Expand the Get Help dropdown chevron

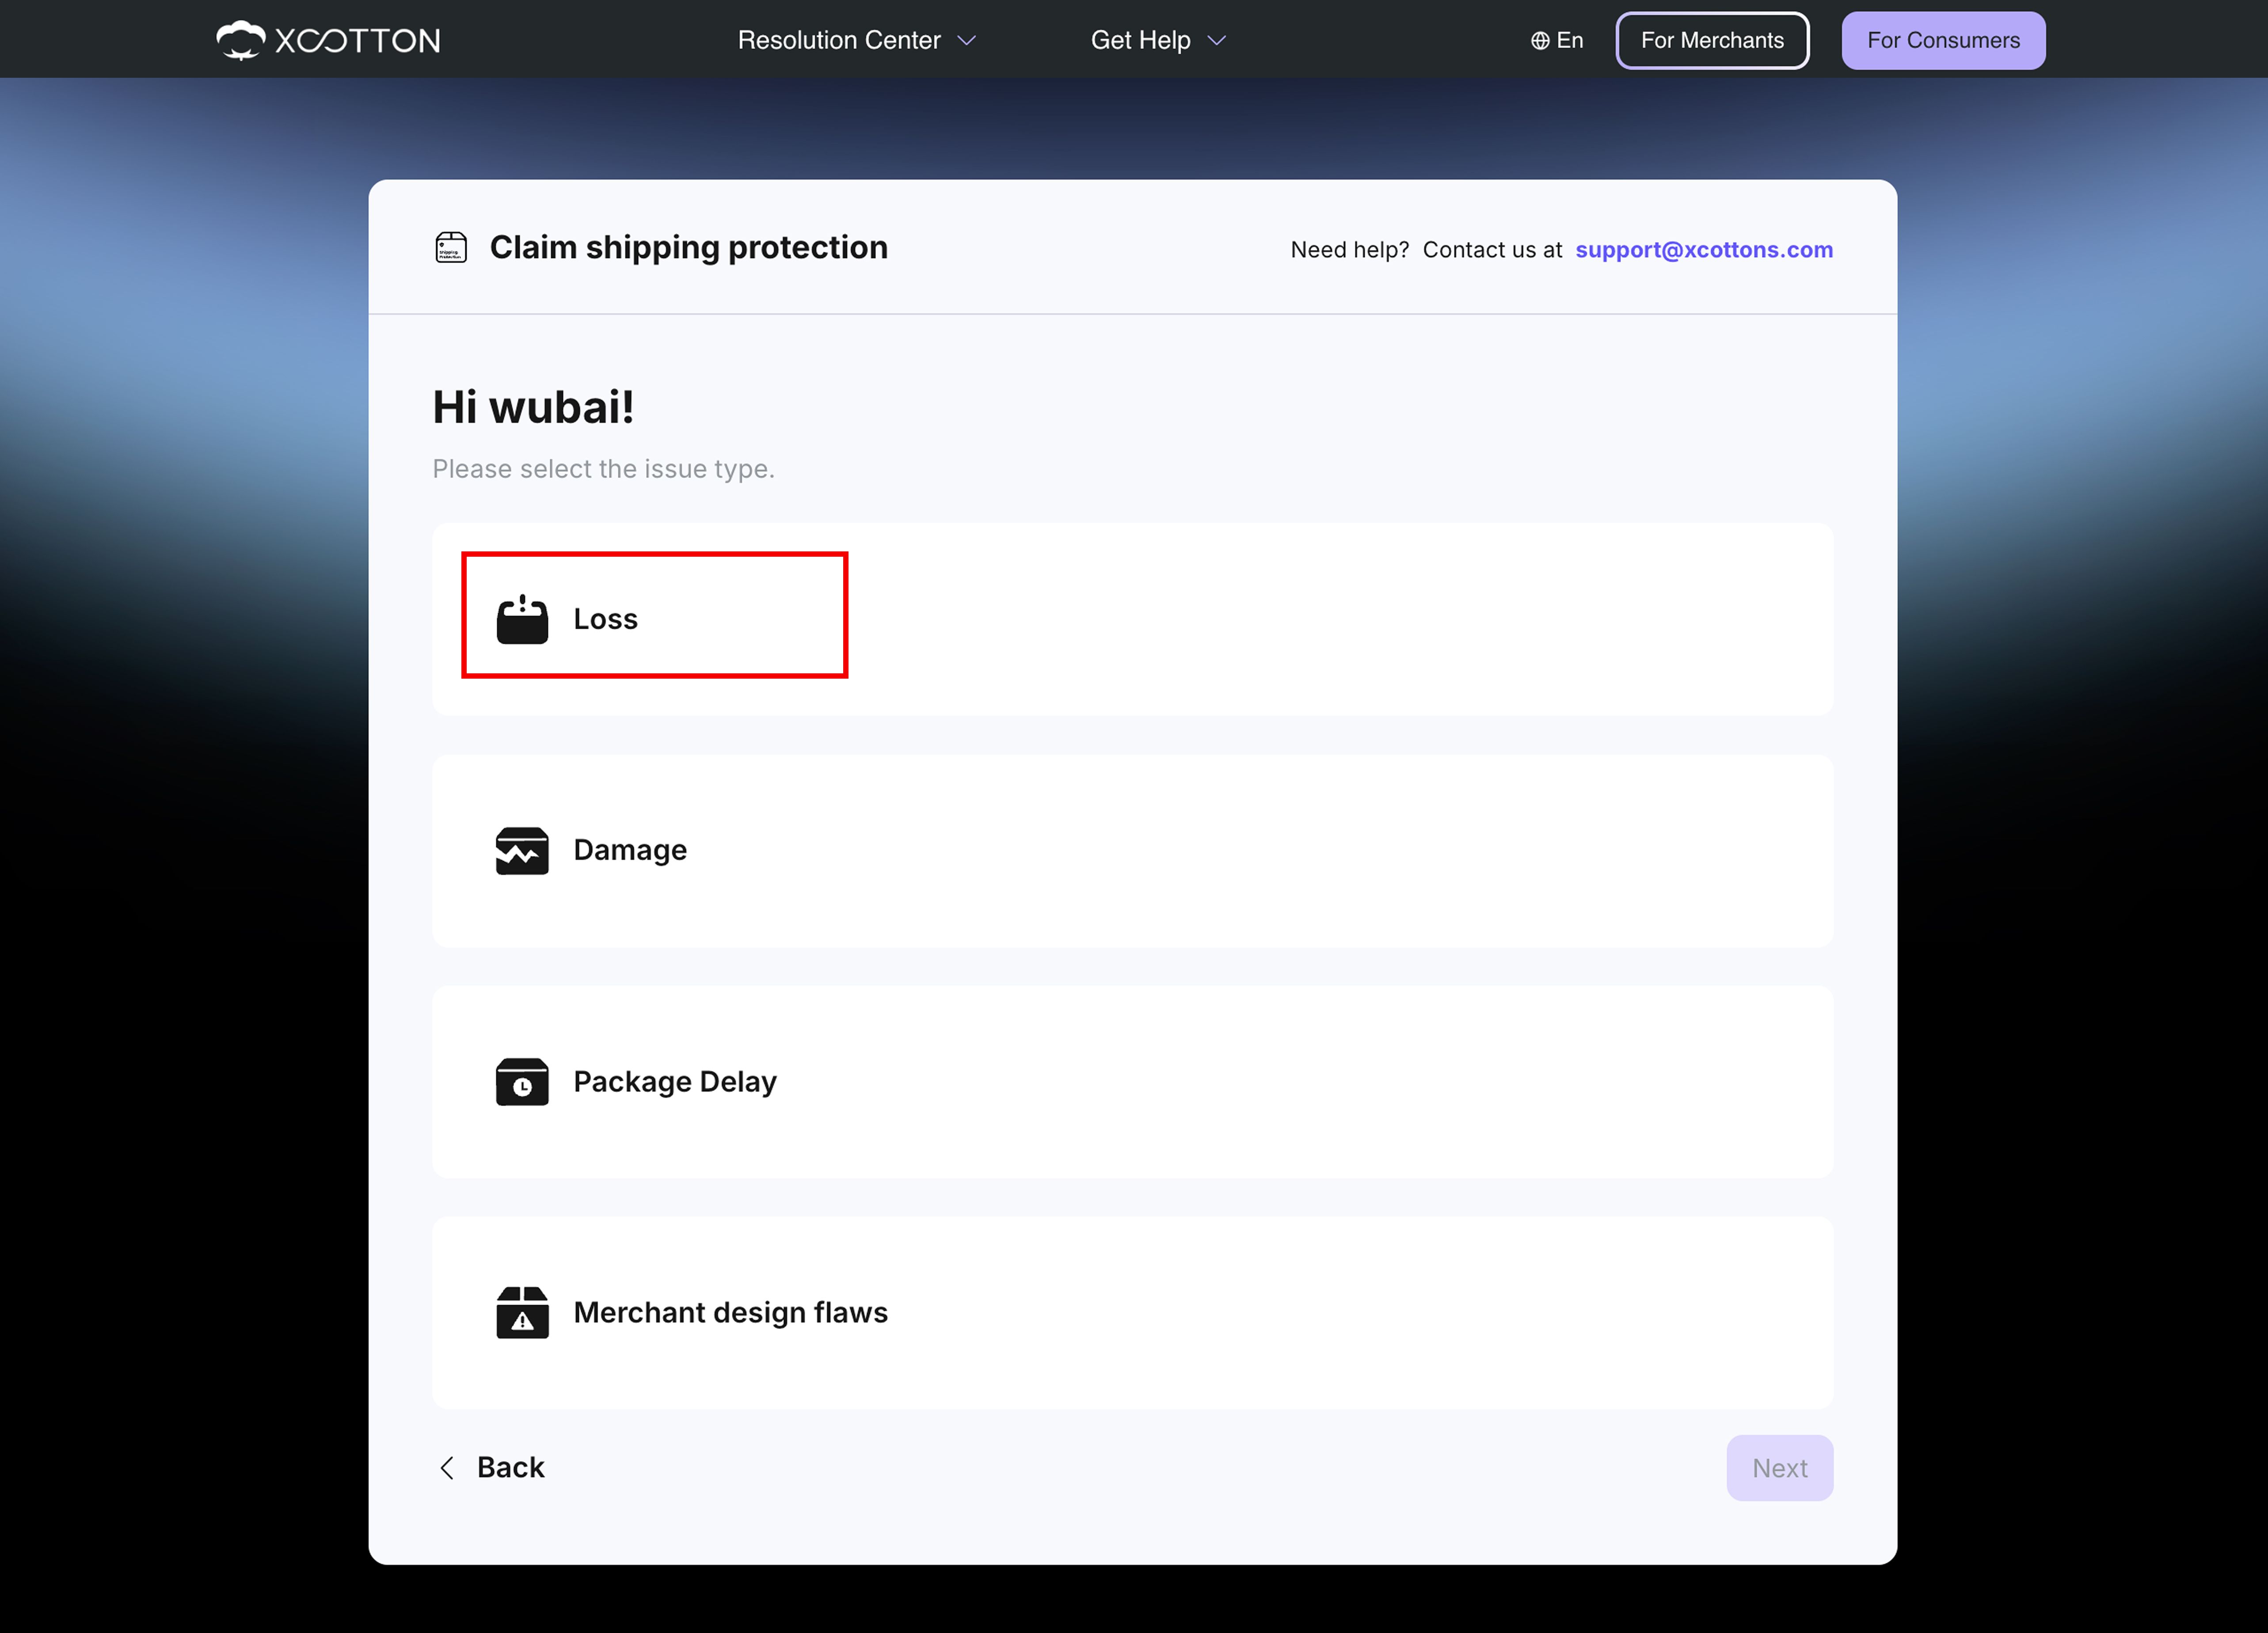(x=1216, y=41)
